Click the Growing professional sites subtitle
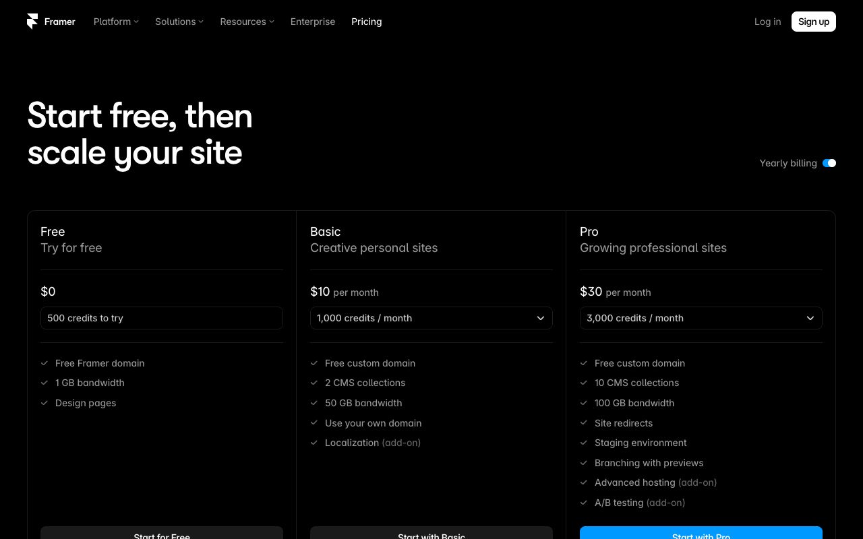Image resolution: width=863 pixels, height=539 pixels. (653, 248)
